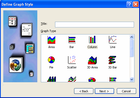Viewport: 140px width, 98px height.
Task: Focus the Title input field
Action: [95, 24]
